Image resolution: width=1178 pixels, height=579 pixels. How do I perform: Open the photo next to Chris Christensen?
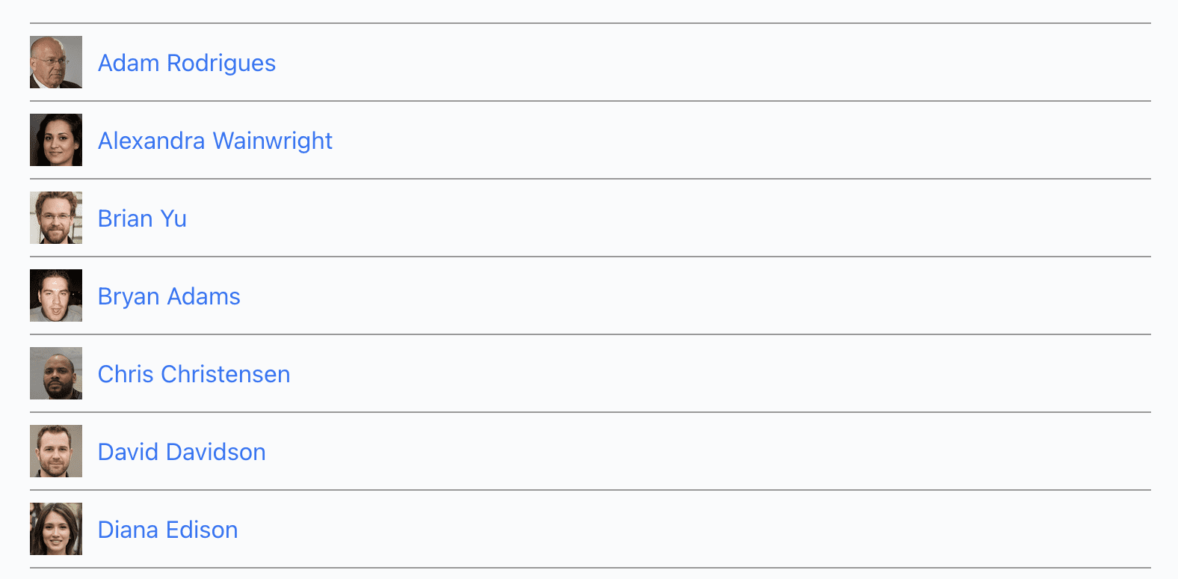pyautogui.click(x=56, y=373)
